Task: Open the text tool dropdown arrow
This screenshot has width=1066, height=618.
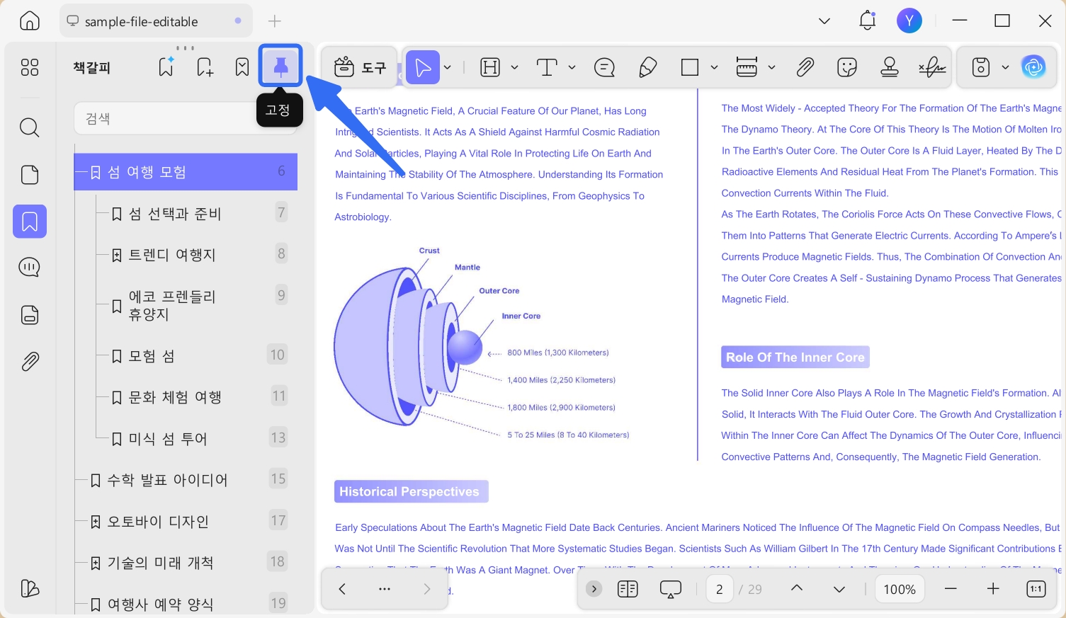Action: coord(572,67)
